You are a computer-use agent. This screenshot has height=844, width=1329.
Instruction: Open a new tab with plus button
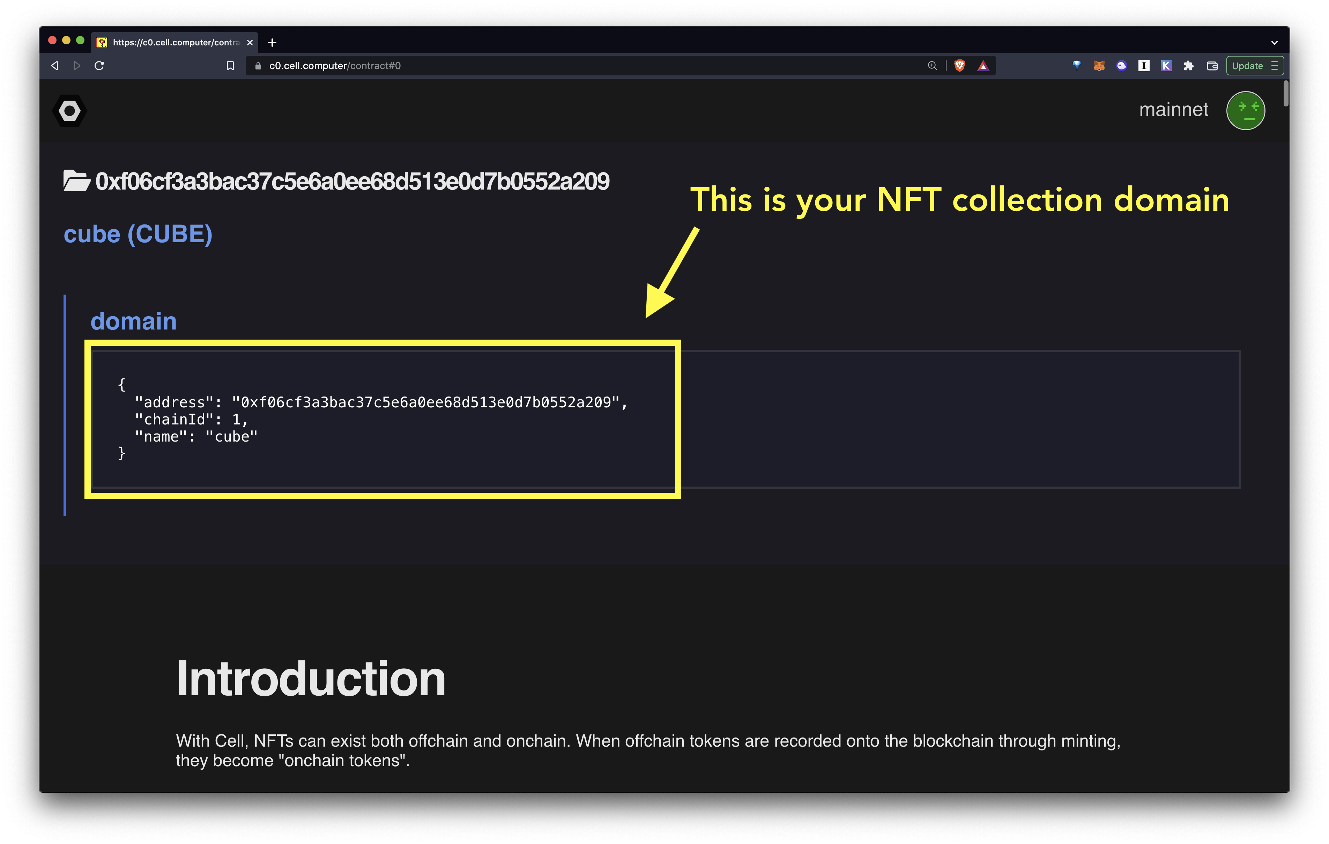click(272, 43)
